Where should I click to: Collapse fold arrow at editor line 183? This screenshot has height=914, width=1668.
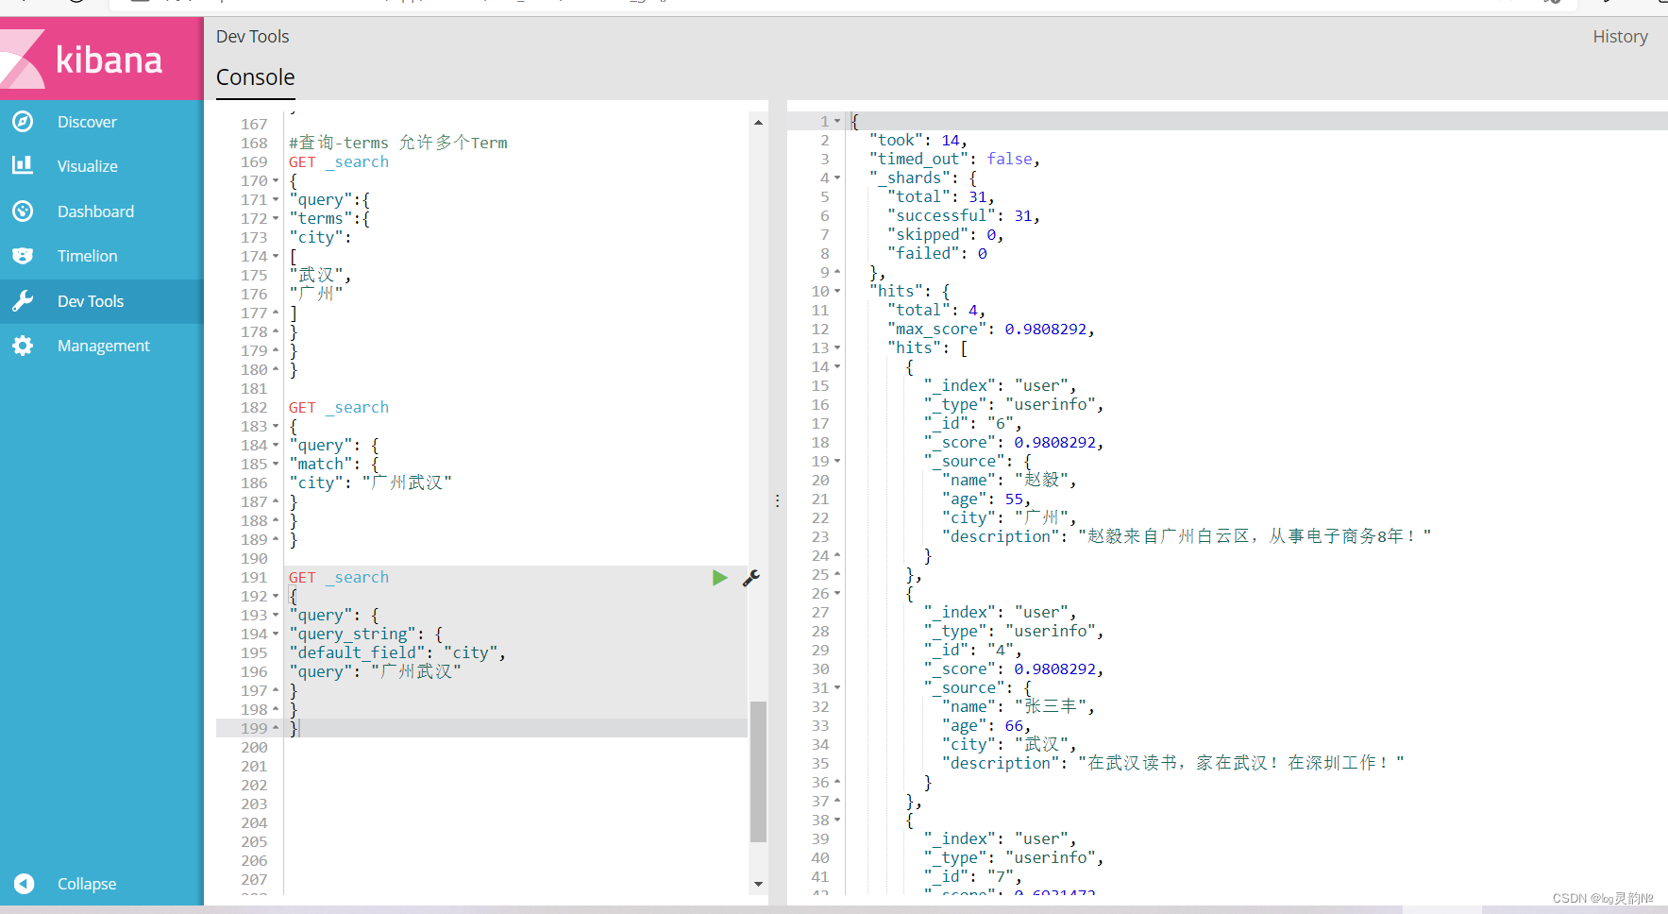tap(276, 427)
